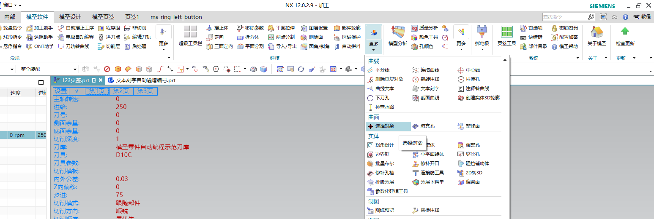Screen dimensions: 654x219
Task: Click the 删除面 delete face tool
Action: pyautogui.click(x=312, y=37)
